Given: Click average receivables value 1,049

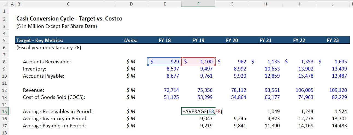Looking at the screenshot, I should point(273,111).
